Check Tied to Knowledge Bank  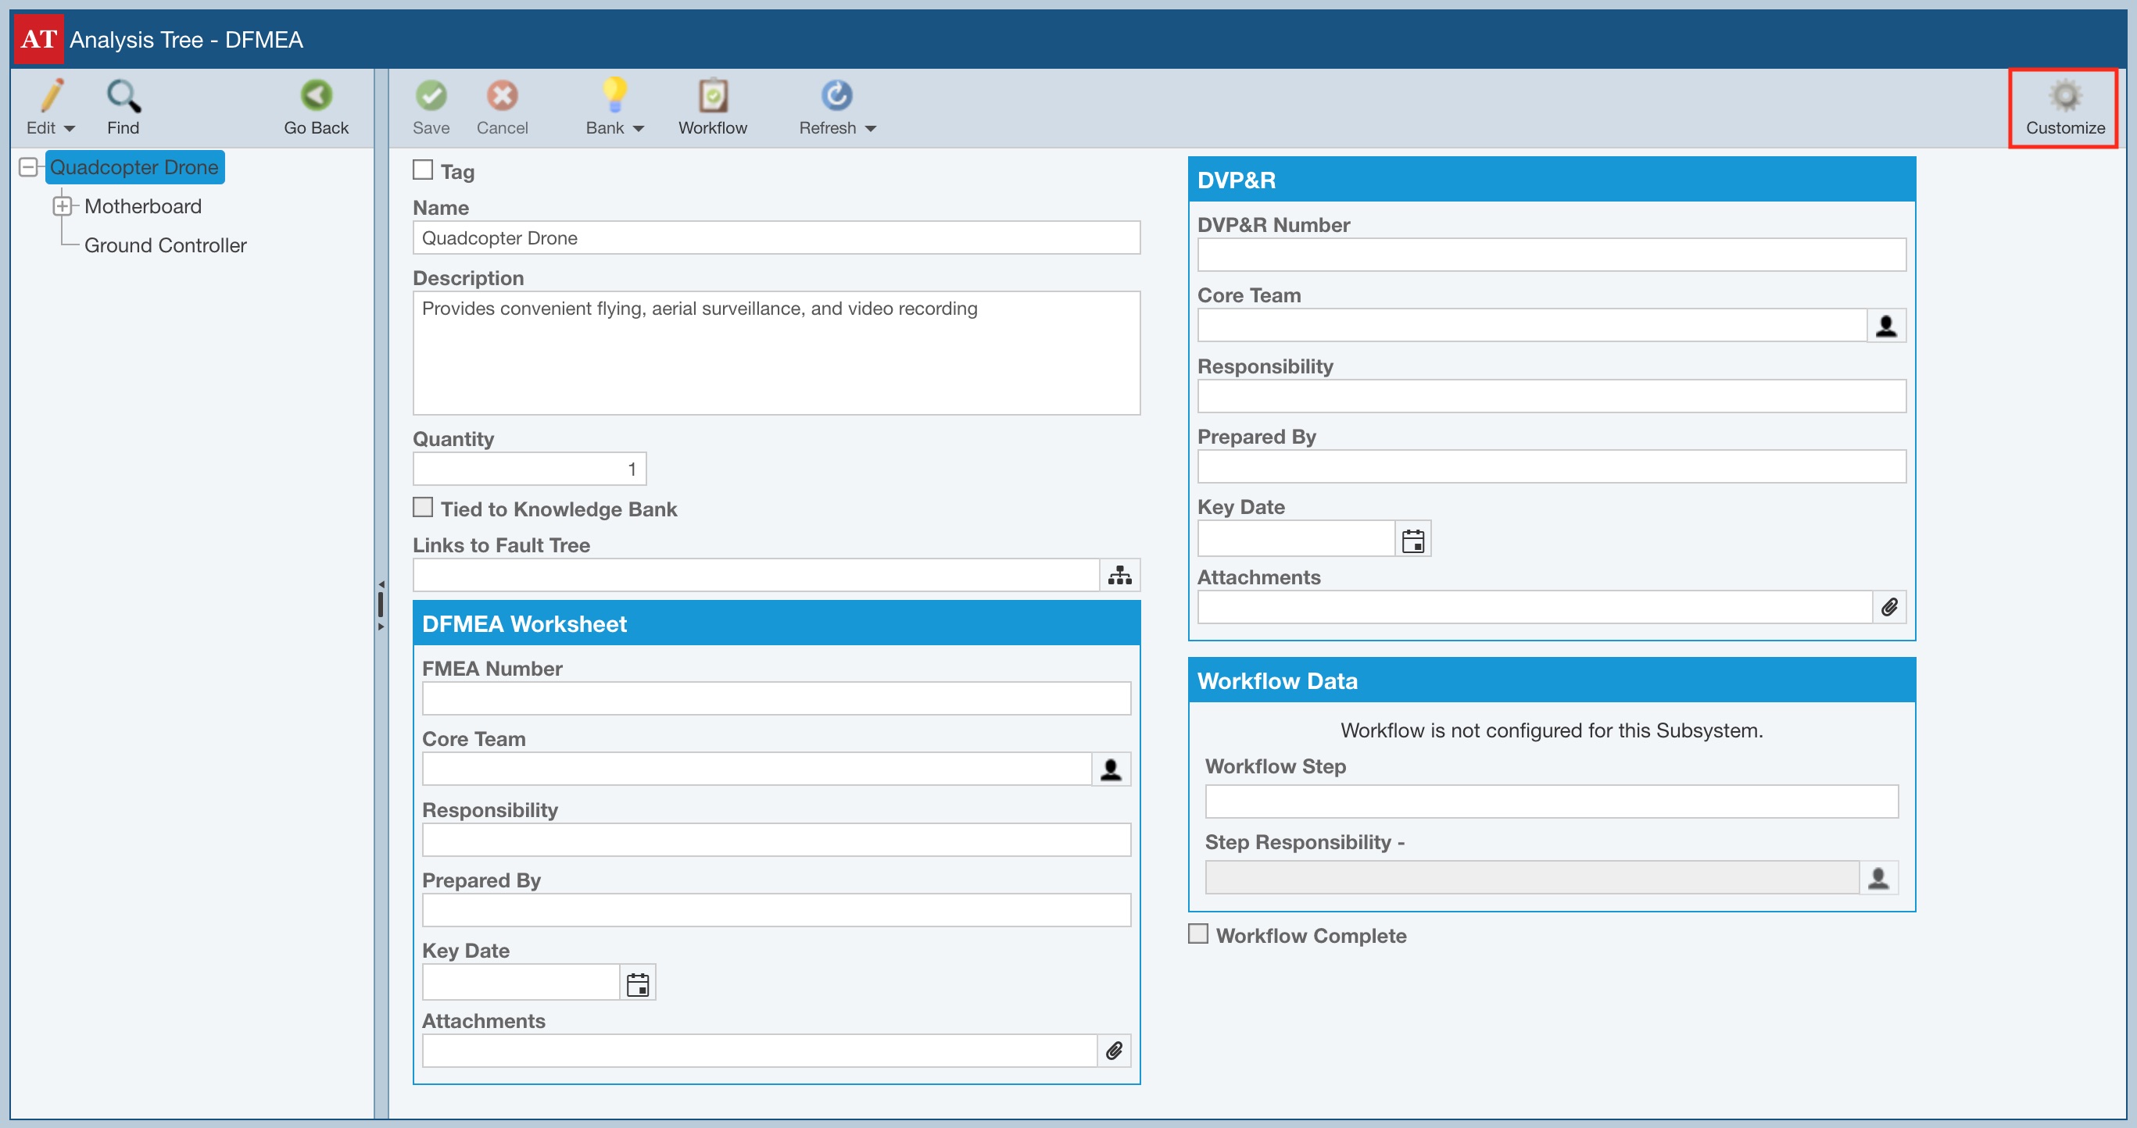[x=423, y=507]
